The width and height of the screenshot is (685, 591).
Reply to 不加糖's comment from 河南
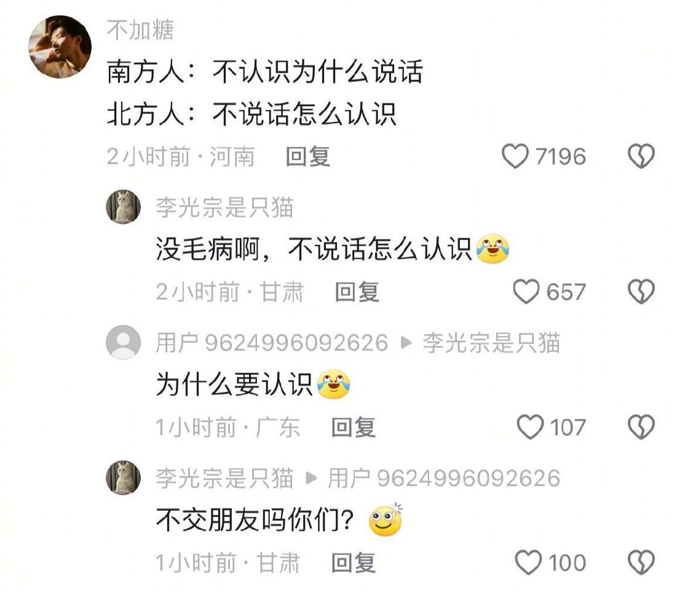point(307,156)
